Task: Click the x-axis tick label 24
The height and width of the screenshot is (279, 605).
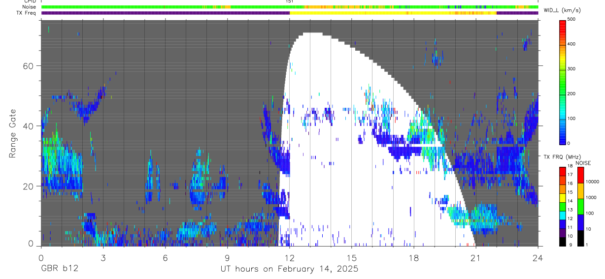Action: pos(538,257)
